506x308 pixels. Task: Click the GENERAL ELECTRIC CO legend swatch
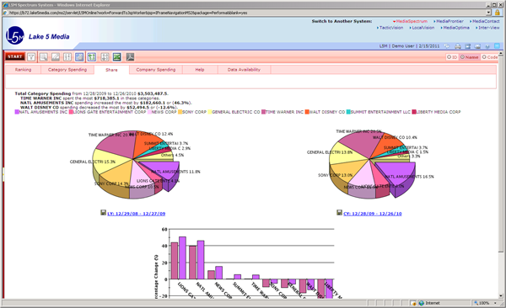pos(210,112)
